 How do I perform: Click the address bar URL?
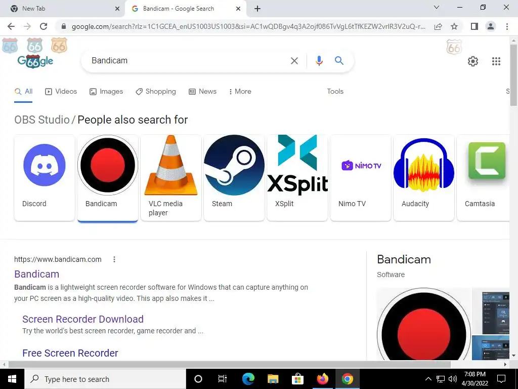248,26
